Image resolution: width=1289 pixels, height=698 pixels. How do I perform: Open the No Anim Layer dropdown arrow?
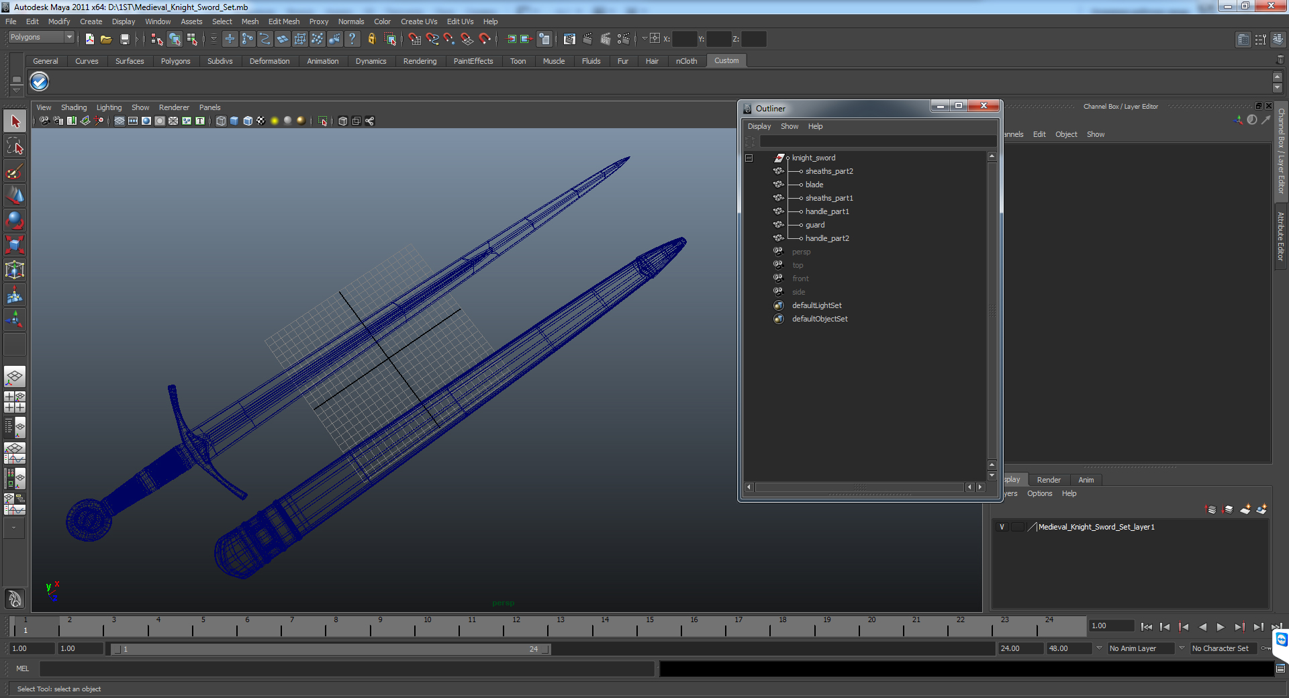[x=1182, y=648]
